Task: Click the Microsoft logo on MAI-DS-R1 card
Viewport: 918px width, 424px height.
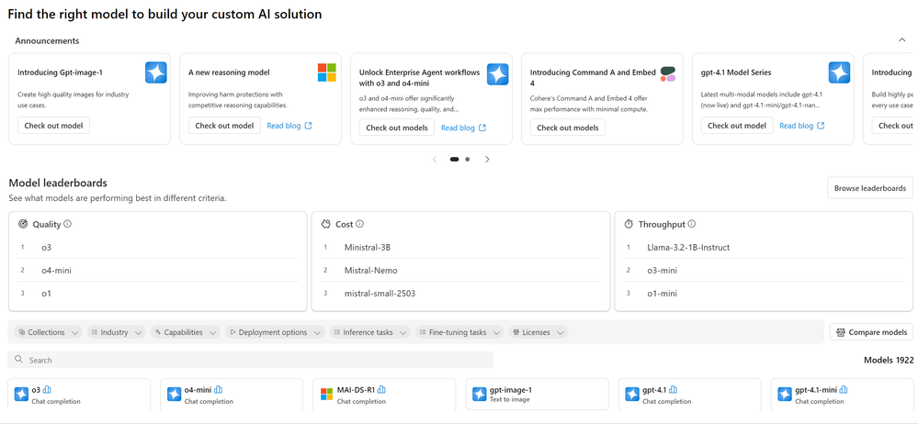Action: [x=326, y=395]
